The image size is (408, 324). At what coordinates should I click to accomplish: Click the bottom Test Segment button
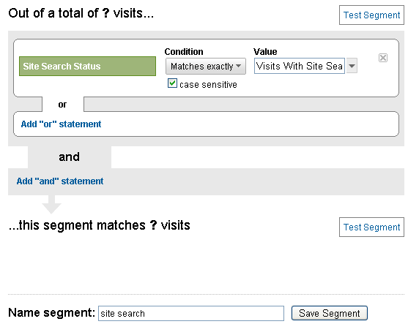click(x=371, y=227)
